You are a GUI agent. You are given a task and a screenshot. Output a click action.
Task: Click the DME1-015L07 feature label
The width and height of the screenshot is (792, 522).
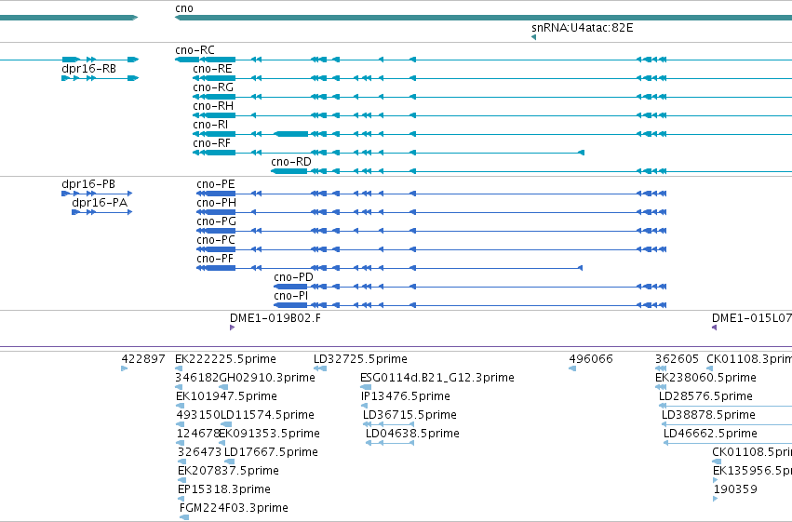[752, 318]
